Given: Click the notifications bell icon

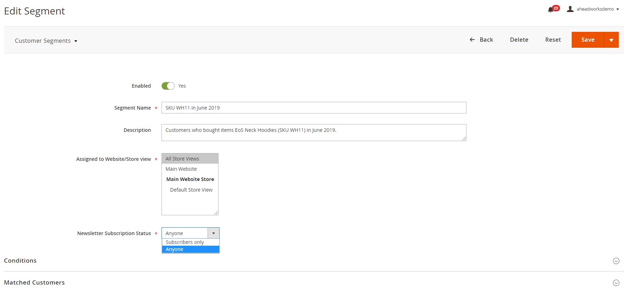Looking at the screenshot, I should (551, 10).
